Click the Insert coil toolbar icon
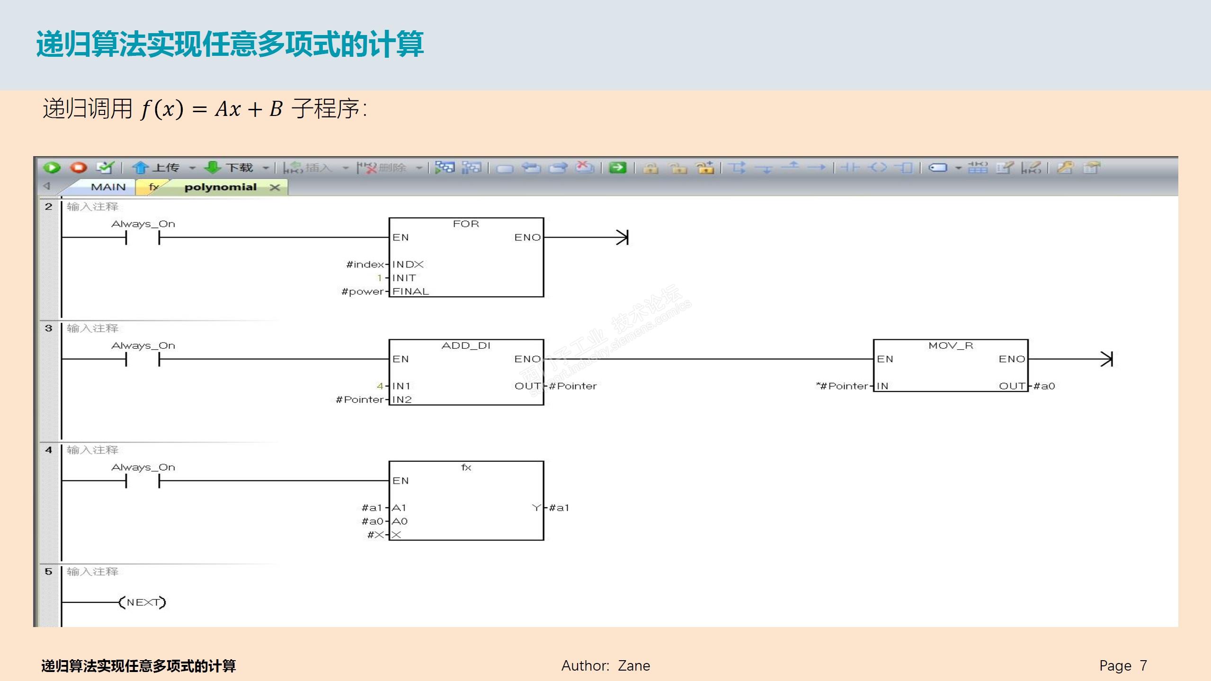This screenshot has width=1211, height=681. [x=877, y=168]
